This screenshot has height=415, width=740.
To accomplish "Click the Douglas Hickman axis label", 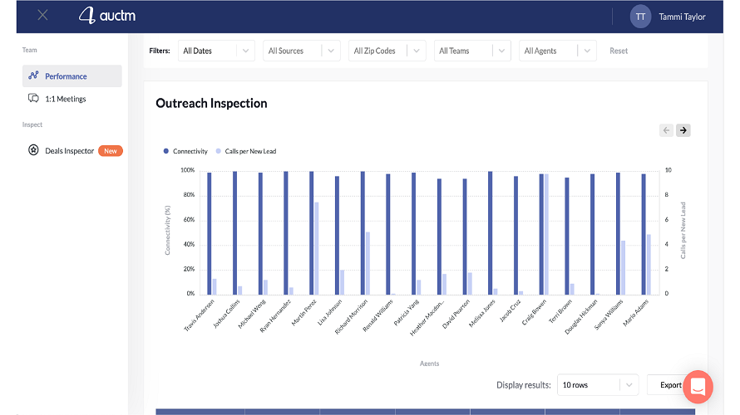I will pos(581,317).
